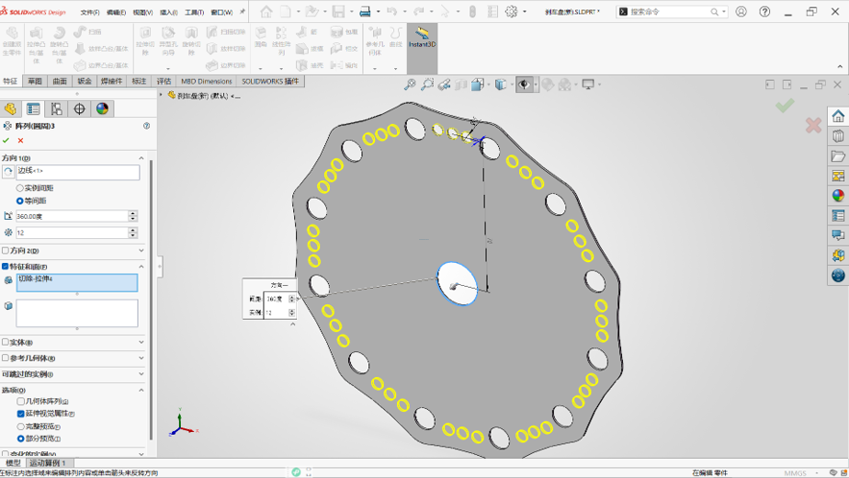Viewport: 849px width, 478px height.
Task: Open the FeatureManager design tree tab
Action: 11,108
